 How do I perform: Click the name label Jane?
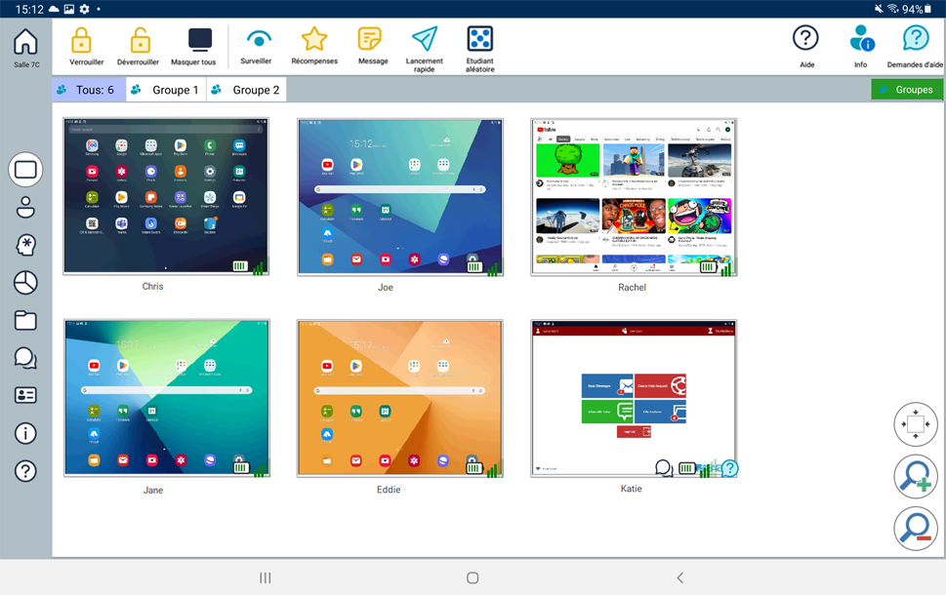pos(152,490)
